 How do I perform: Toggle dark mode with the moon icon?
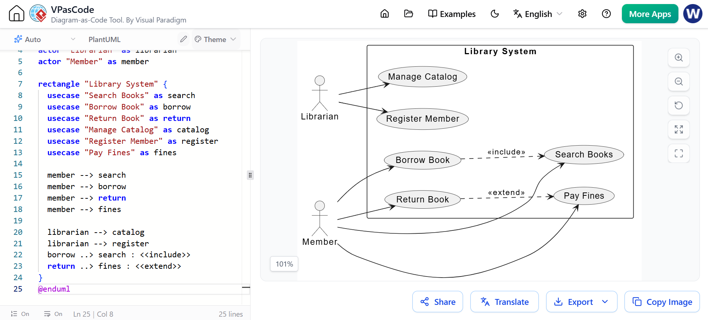[494, 14]
